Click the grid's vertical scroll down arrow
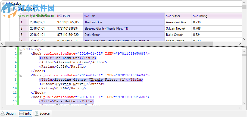 tap(244, 39)
